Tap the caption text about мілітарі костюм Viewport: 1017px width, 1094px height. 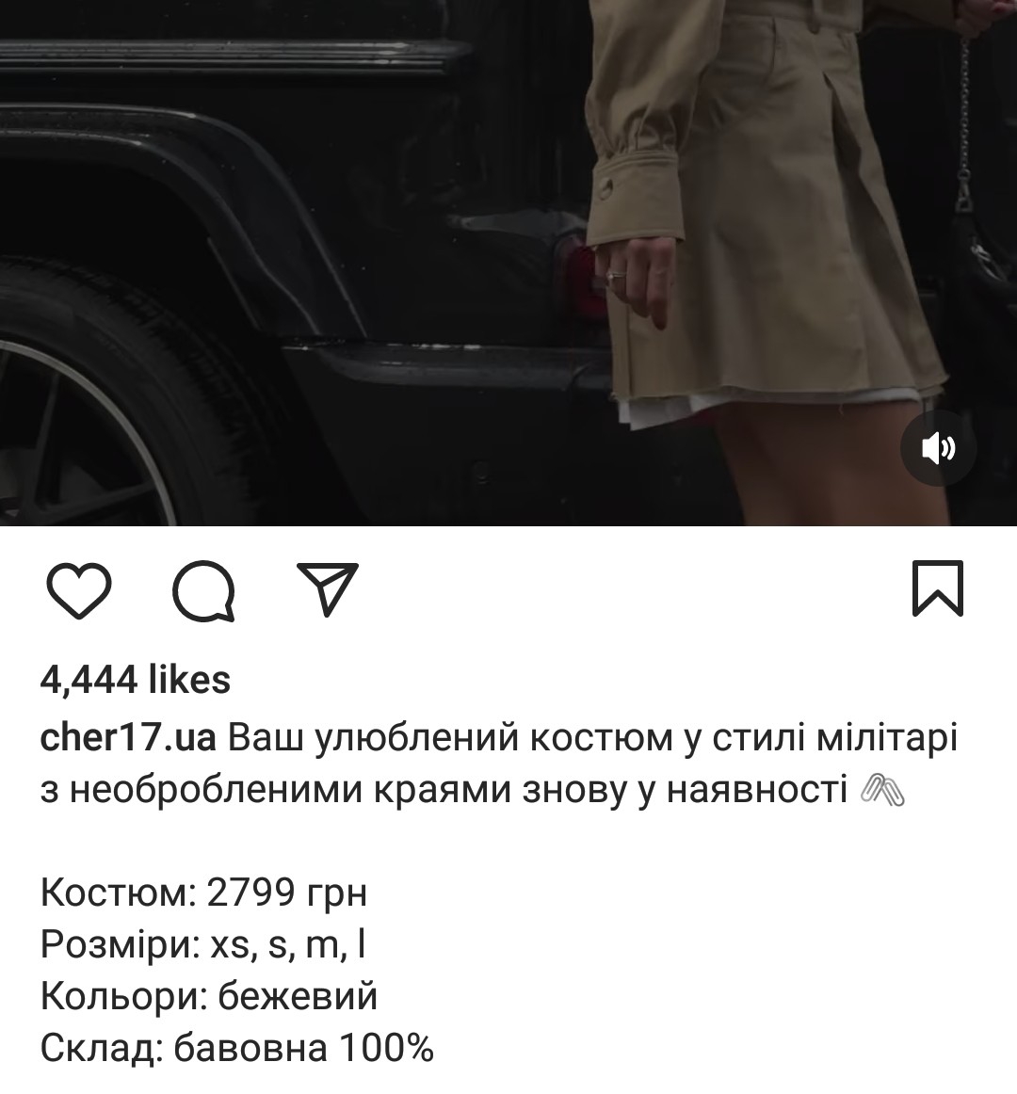coord(500,764)
